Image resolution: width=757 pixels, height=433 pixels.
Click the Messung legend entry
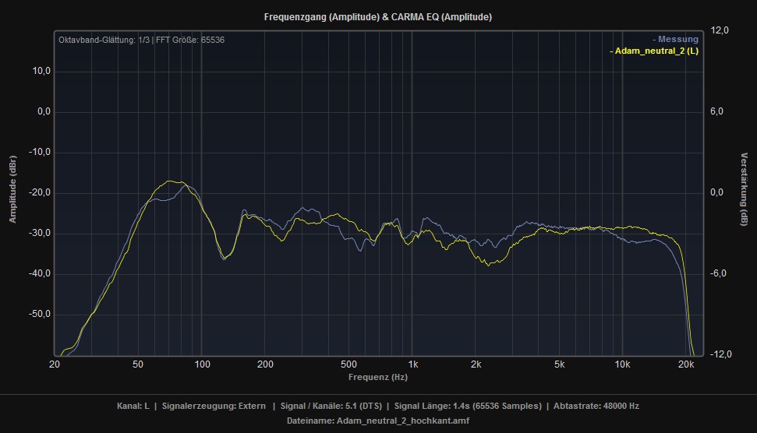[675, 39]
